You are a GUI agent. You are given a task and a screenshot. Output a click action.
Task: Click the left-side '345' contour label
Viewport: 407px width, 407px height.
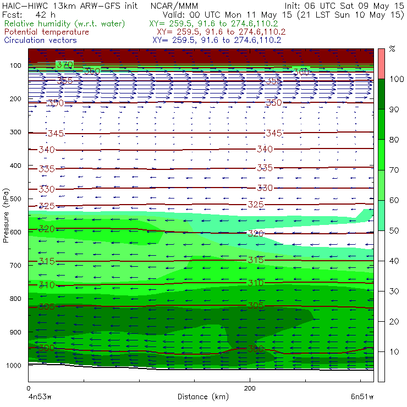pos(56,134)
